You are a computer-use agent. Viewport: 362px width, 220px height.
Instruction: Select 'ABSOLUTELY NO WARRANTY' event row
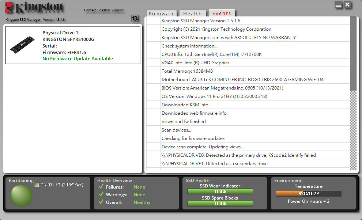point(248,37)
